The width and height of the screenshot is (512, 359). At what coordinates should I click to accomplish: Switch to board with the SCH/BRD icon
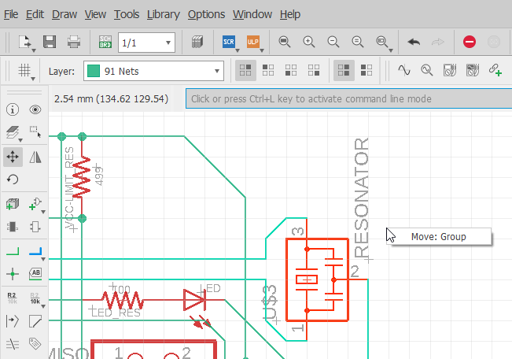click(105, 42)
